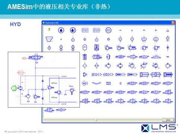Close the hydraulic library window with X
This screenshot has width=180, height=134.
point(173,23)
